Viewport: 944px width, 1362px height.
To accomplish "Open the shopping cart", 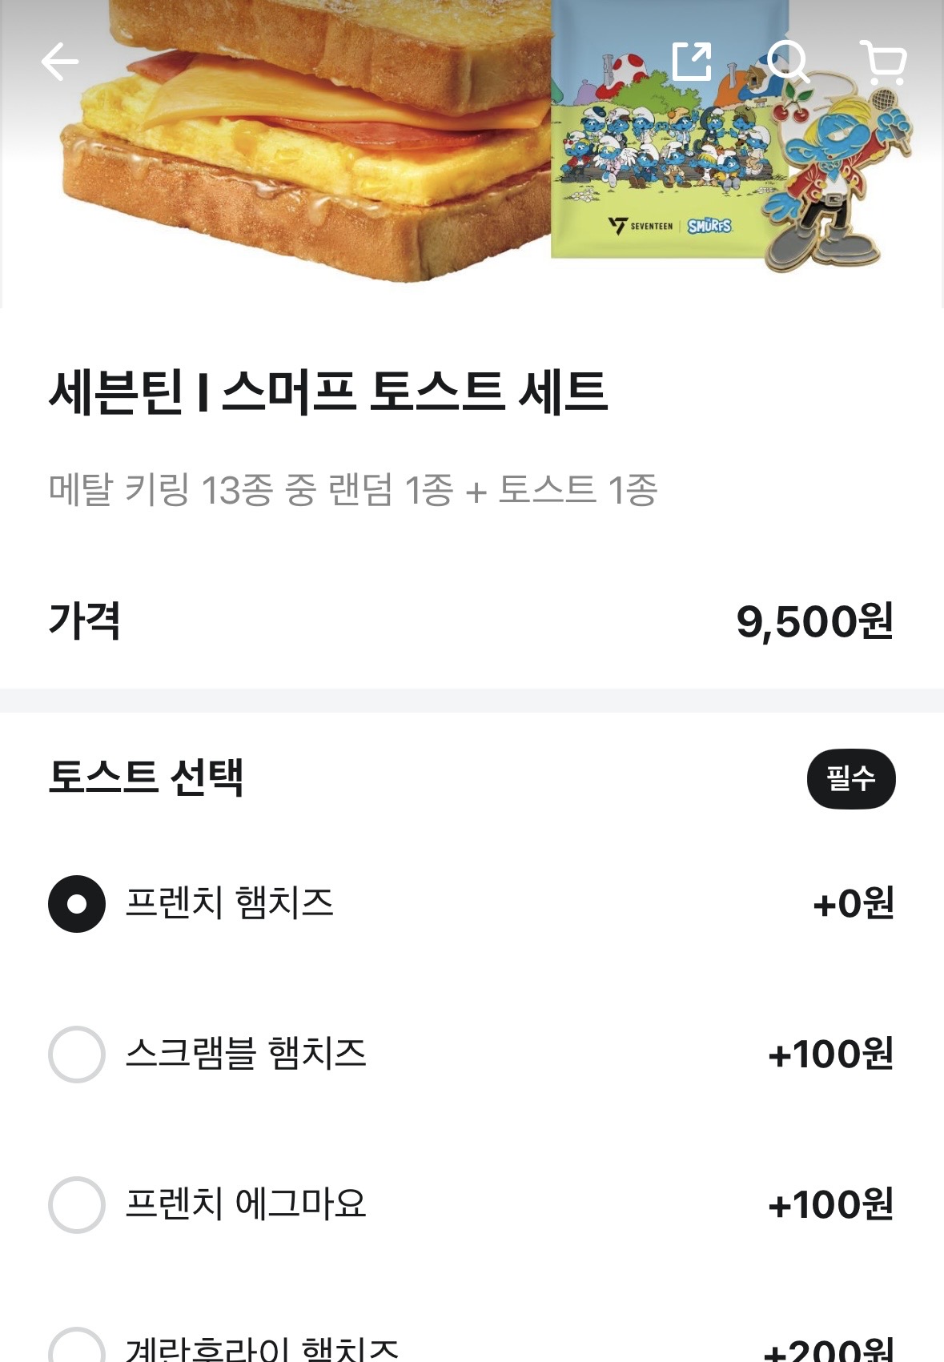I will click(x=883, y=62).
